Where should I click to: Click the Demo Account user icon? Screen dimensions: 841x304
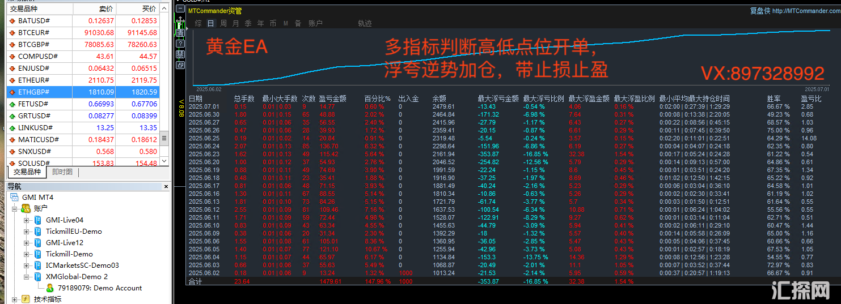[x=50, y=288]
